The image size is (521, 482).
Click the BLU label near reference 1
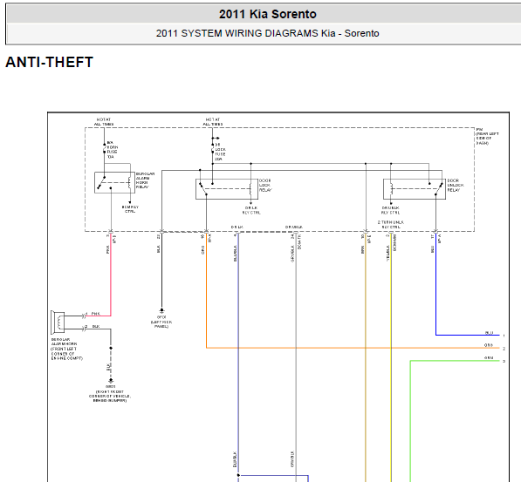(x=489, y=333)
